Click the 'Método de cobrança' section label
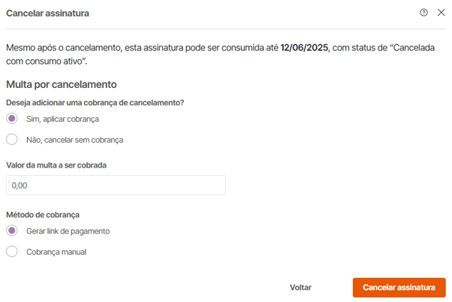Screen dimensions: 452x302 pyautogui.click(x=43, y=215)
